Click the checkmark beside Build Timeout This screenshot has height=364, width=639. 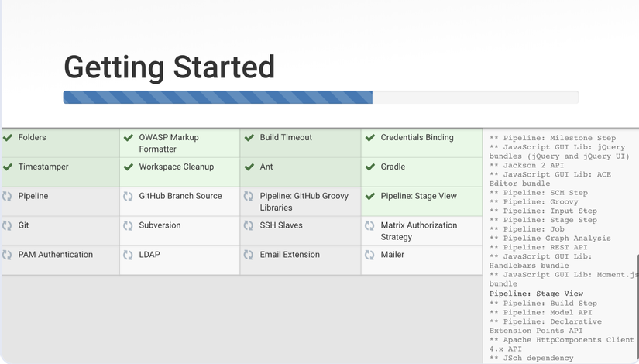[249, 138]
